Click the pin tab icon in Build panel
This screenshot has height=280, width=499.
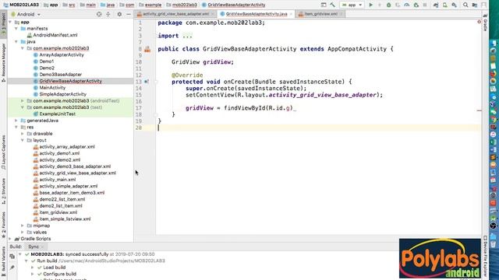pyautogui.click(x=12, y=268)
